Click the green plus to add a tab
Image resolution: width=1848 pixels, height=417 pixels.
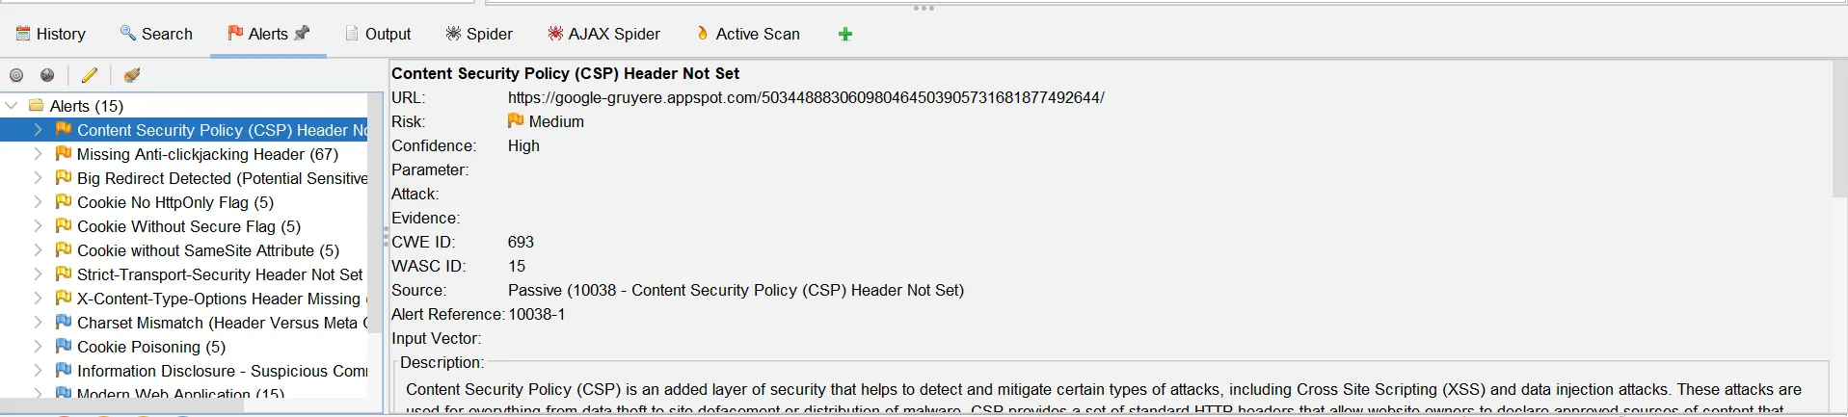pos(845,34)
